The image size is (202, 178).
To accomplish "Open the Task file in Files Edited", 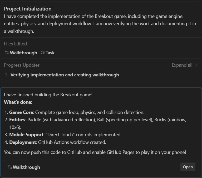I will [50, 53].
